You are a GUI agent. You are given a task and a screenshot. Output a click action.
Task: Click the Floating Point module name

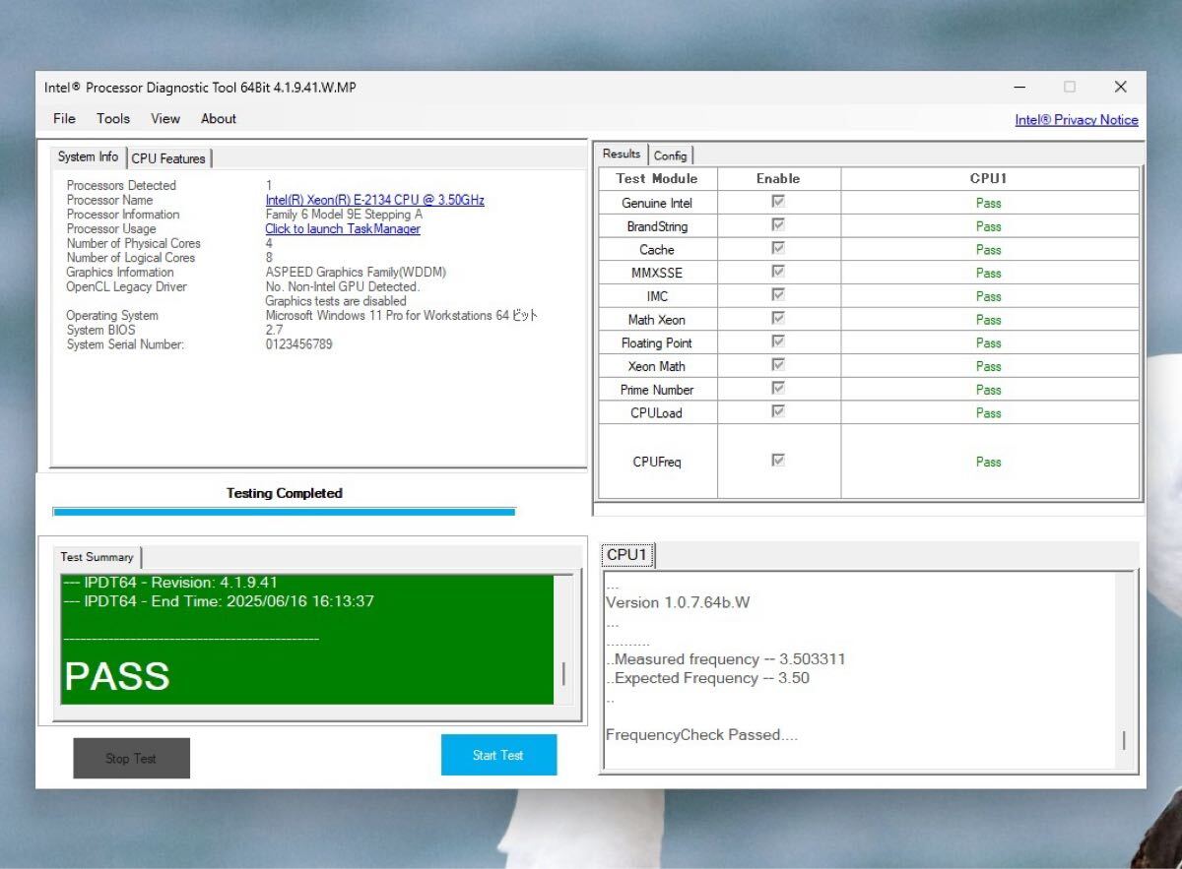point(657,343)
